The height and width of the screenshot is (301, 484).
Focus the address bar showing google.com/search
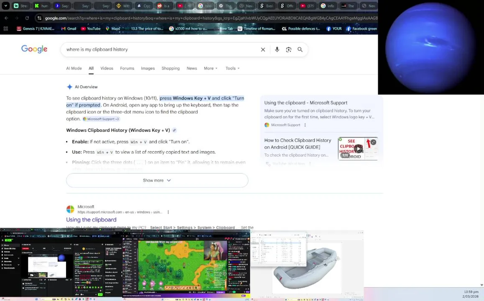(x=211, y=18)
